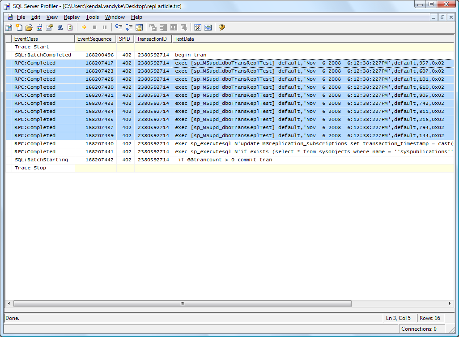Open the Replay menu
459x337 pixels.
click(72, 17)
